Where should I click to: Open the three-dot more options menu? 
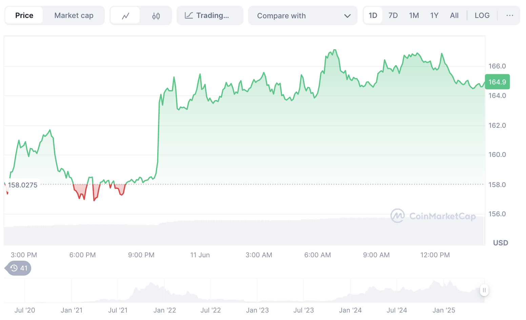[x=509, y=16]
